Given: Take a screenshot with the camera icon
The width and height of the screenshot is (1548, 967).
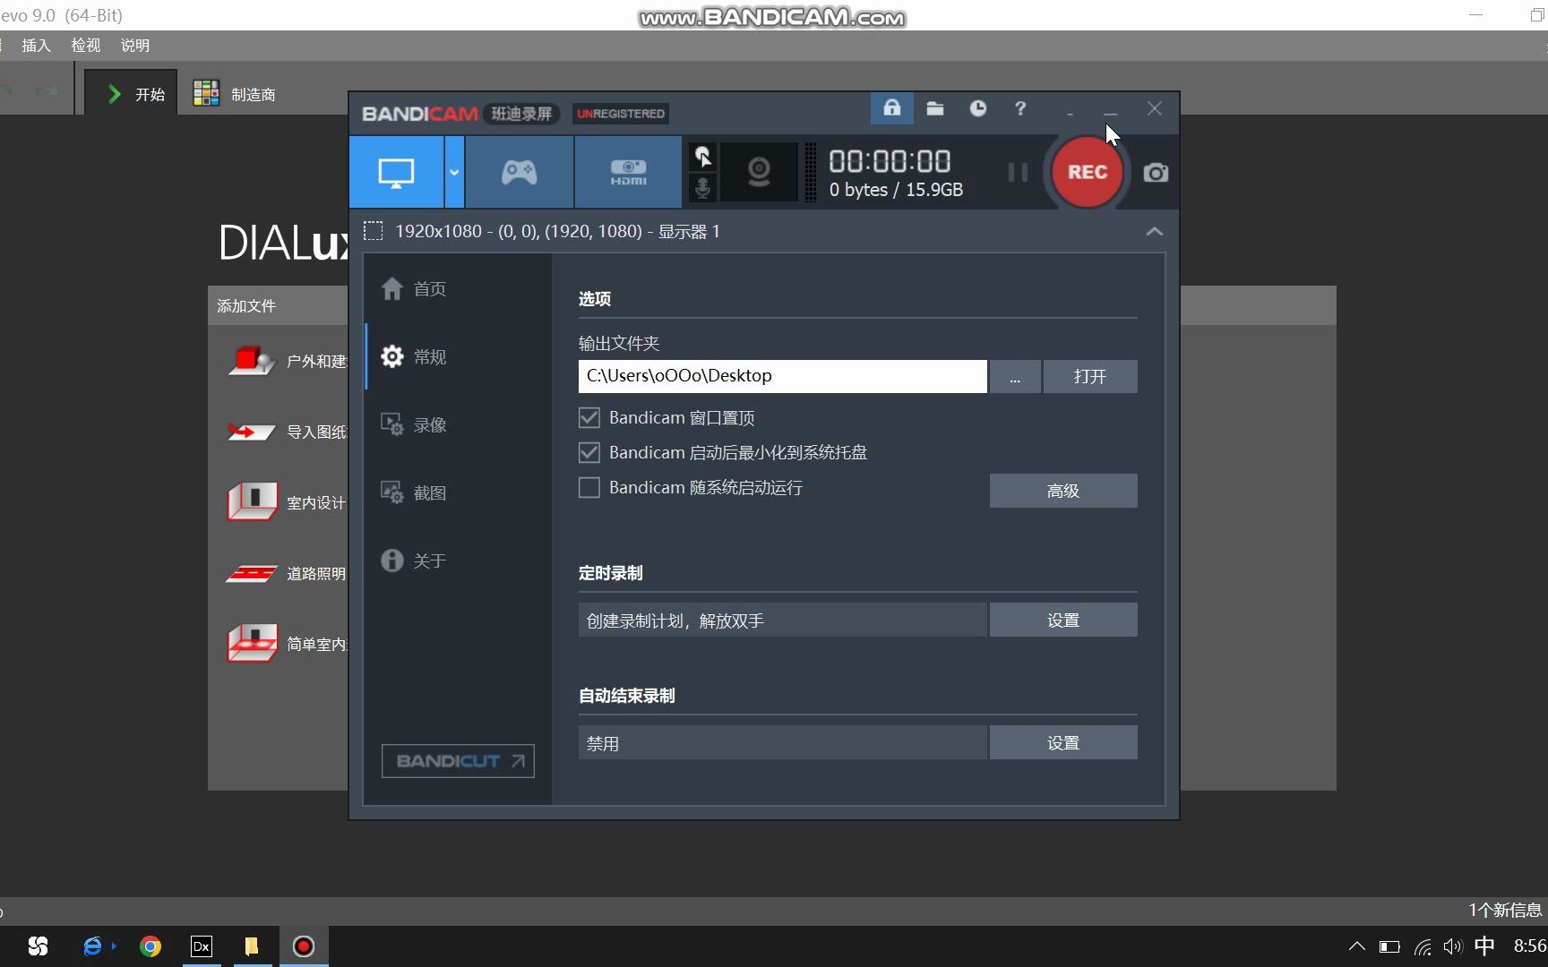Looking at the screenshot, I should [1156, 173].
